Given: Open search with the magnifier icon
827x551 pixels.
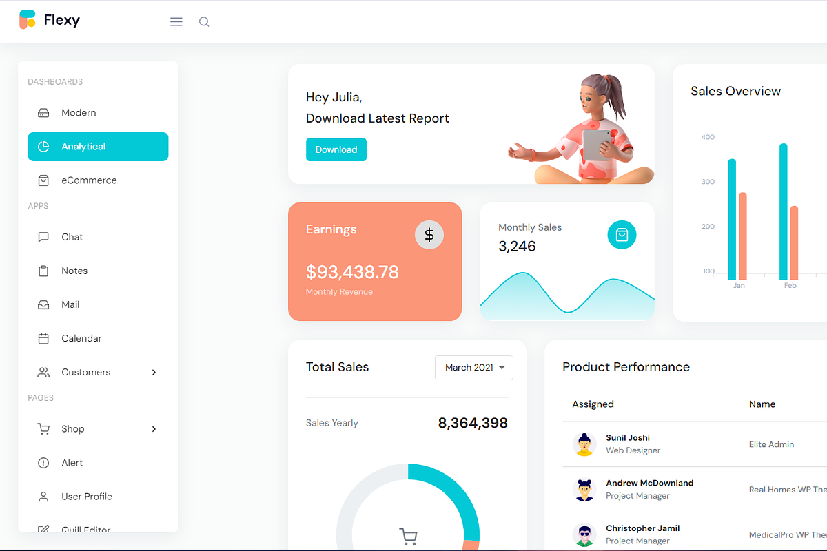Looking at the screenshot, I should 204,22.
